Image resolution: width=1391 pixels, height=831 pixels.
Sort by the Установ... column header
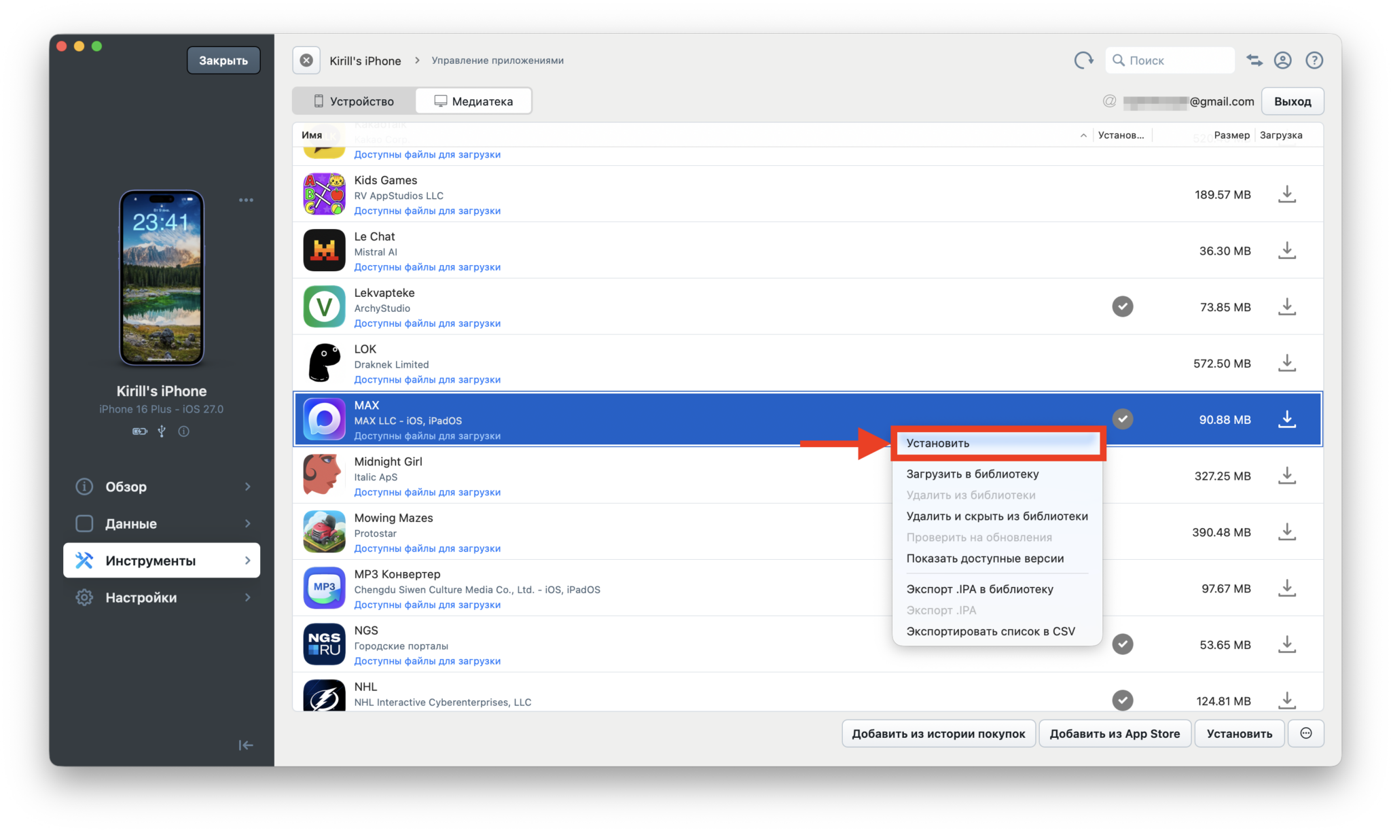(1121, 135)
